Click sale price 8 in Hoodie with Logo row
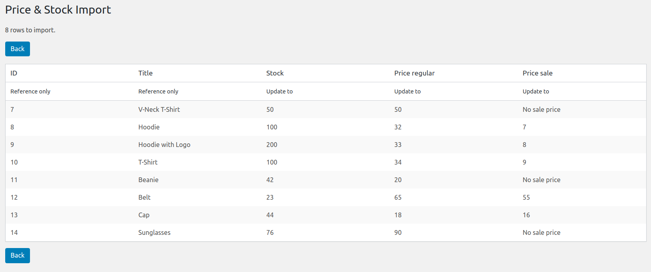 pyautogui.click(x=524, y=145)
